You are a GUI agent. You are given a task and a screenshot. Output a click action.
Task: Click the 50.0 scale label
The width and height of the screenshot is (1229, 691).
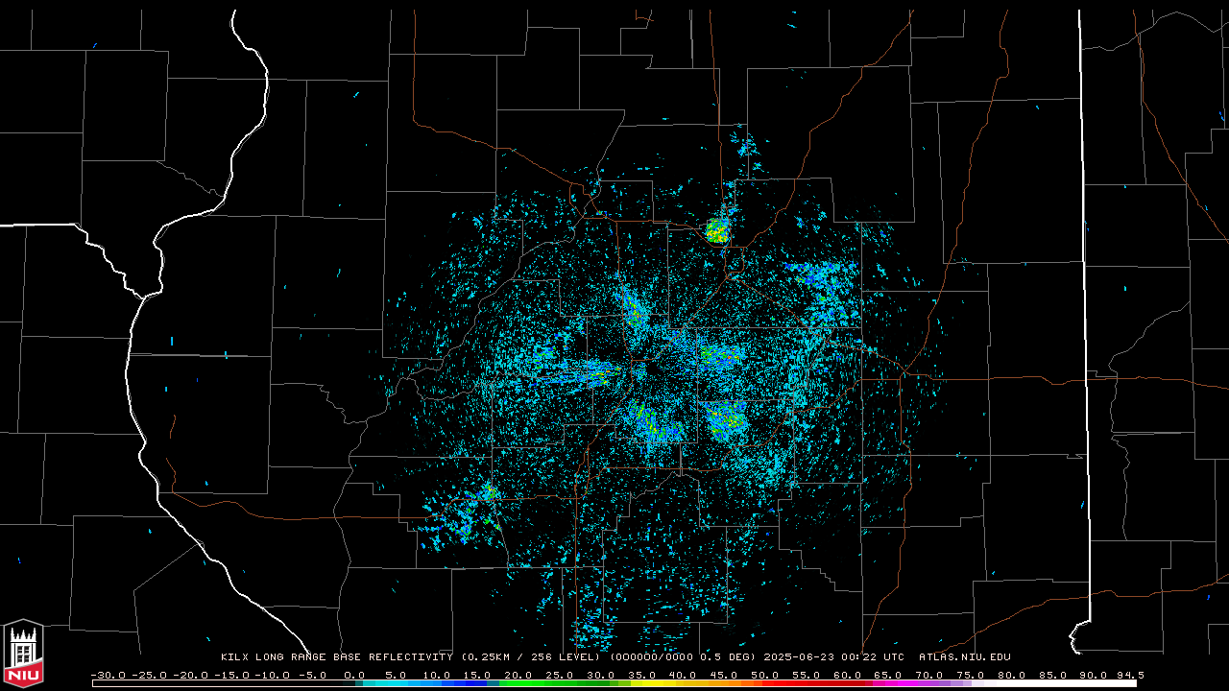coord(764,675)
